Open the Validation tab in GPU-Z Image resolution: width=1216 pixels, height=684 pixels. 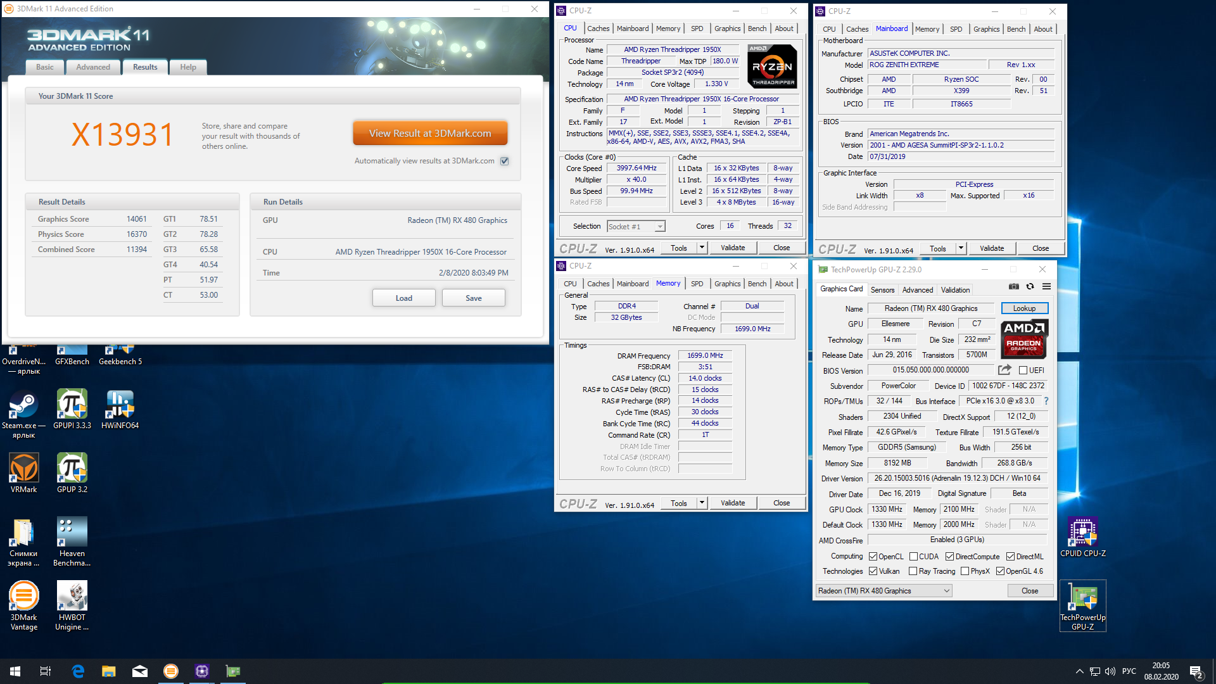coord(955,290)
